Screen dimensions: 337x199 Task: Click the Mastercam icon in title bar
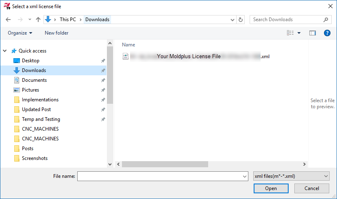pos(7,6)
